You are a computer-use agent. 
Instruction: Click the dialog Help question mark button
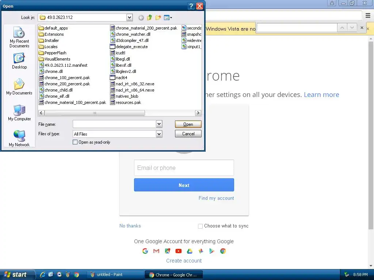click(191, 6)
